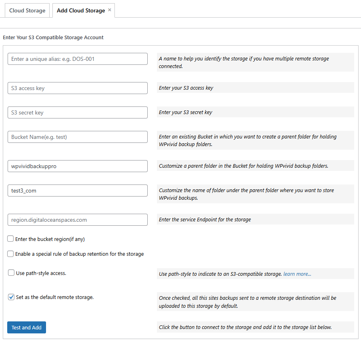Enable path-style access option
The image size is (361, 341).
10,273
